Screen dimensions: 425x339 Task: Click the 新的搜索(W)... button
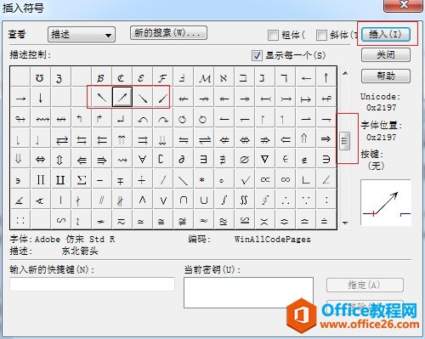point(168,33)
